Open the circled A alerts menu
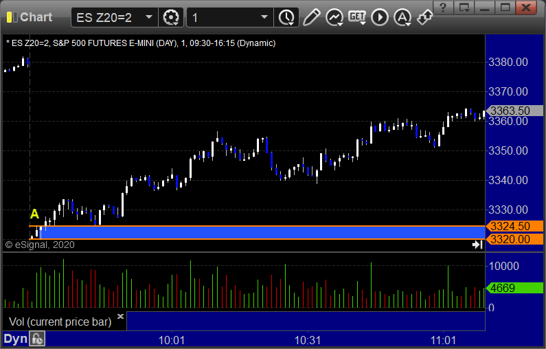 point(402,17)
